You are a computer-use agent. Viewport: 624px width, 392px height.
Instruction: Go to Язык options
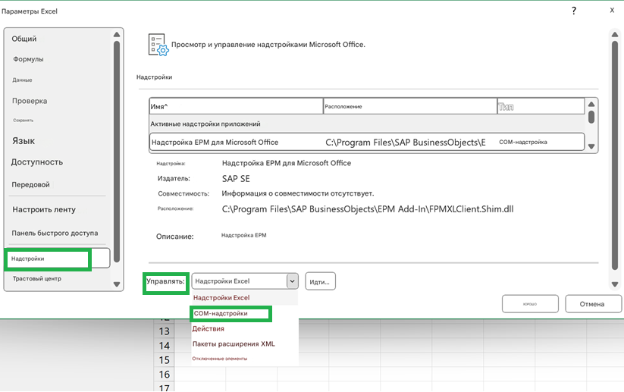click(x=24, y=141)
